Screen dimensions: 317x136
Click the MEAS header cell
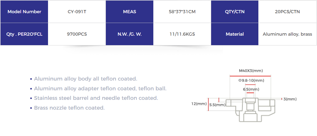click(x=130, y=12)
